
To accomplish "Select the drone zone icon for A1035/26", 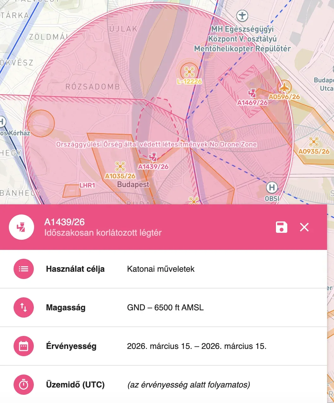I will pos(120,166).
